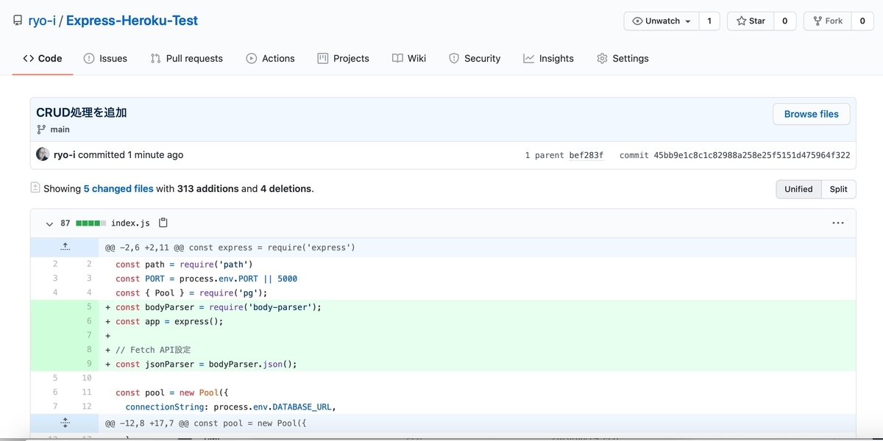This screenshot has height=441, width=883.
Task: Fork the repository
Action: click(x=828, y=21)
